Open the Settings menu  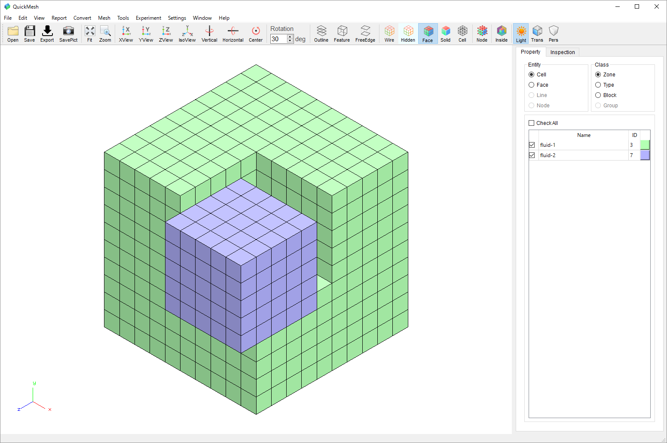tap(177, 18)
